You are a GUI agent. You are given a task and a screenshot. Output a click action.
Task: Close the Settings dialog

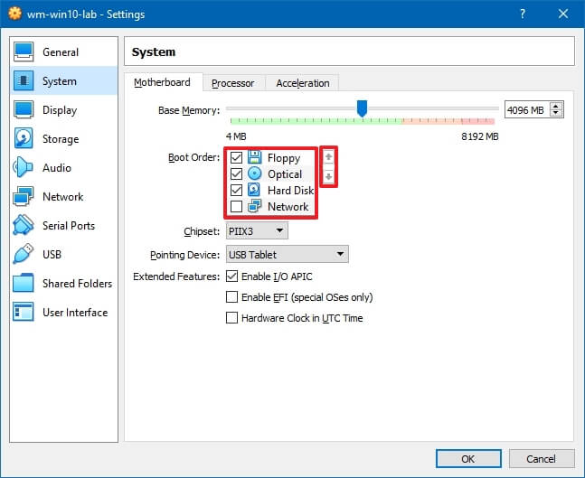[563, 14]
